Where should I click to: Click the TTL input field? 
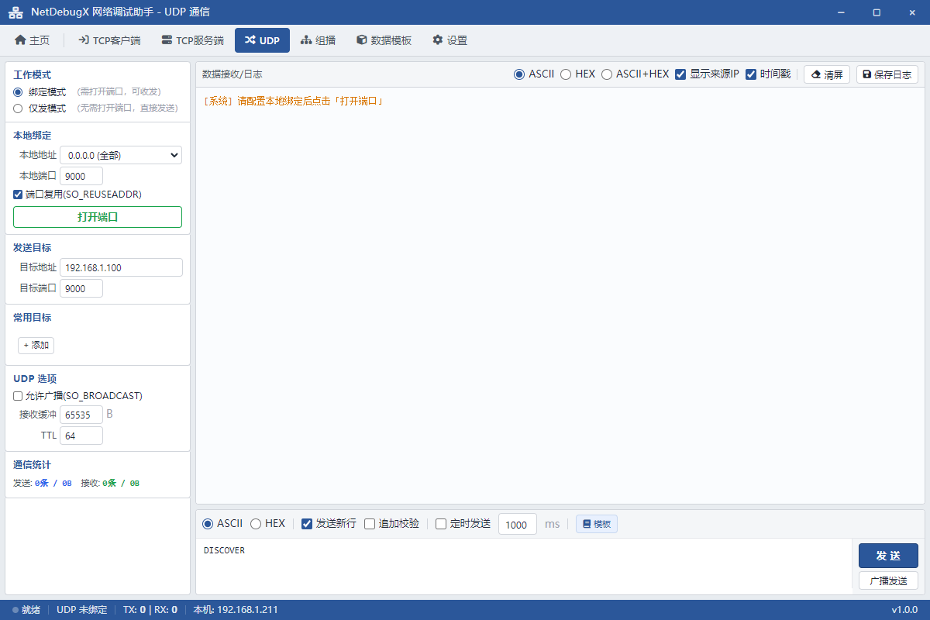click(x=81, y=436)
